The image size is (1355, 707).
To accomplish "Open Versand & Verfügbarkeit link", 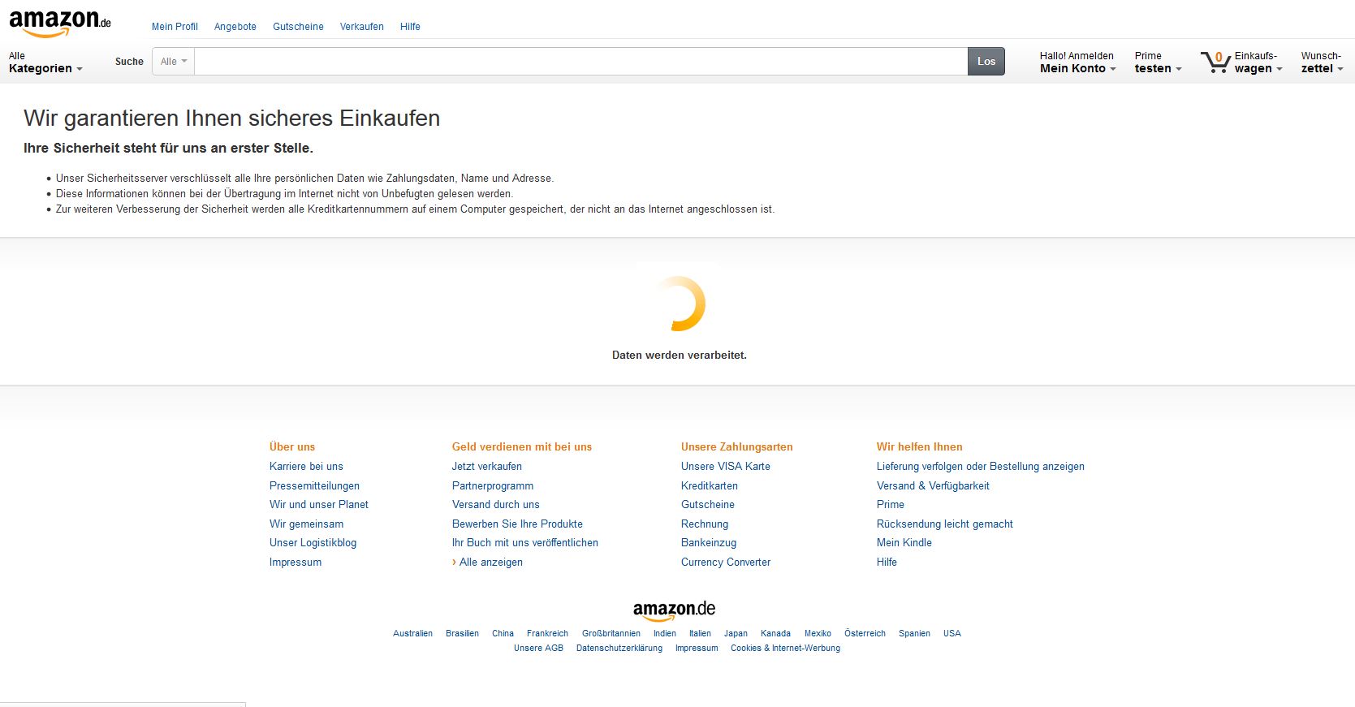I will click(933, 486).
